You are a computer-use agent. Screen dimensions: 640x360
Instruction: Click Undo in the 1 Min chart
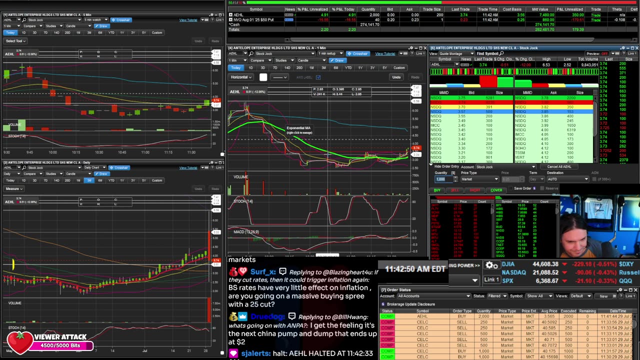click(396, 77)
